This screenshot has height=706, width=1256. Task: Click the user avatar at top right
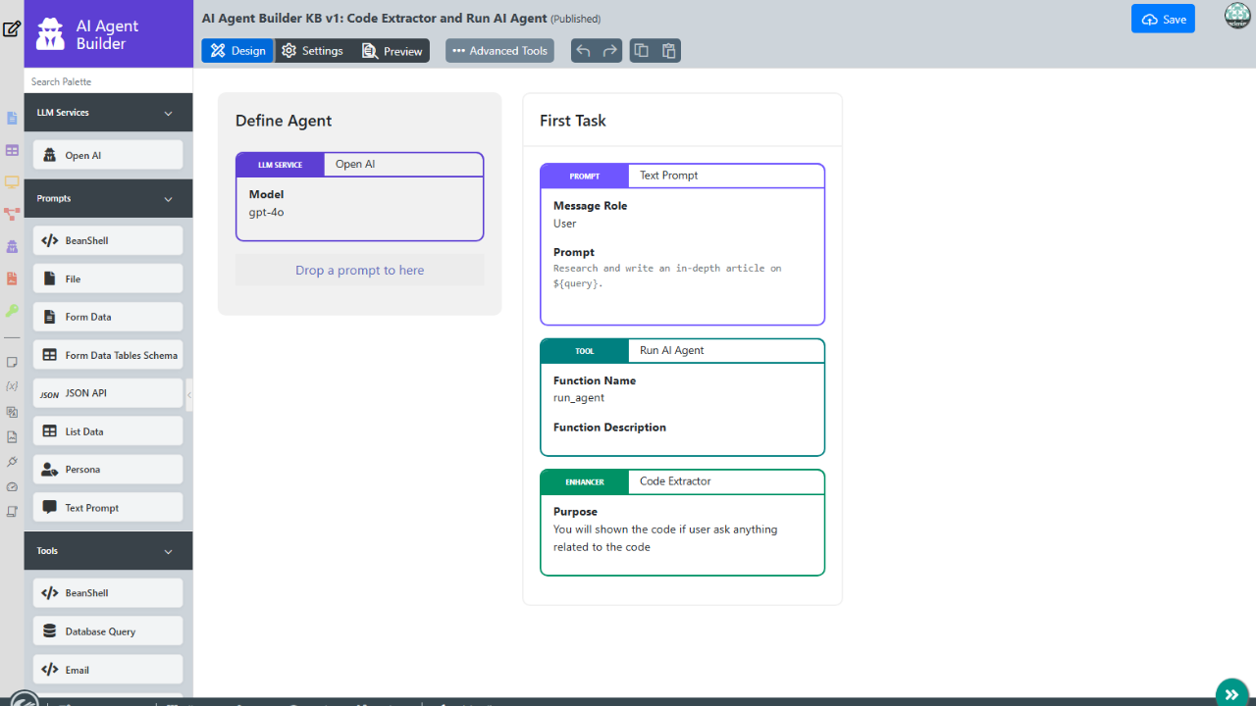click(1237, 17)
